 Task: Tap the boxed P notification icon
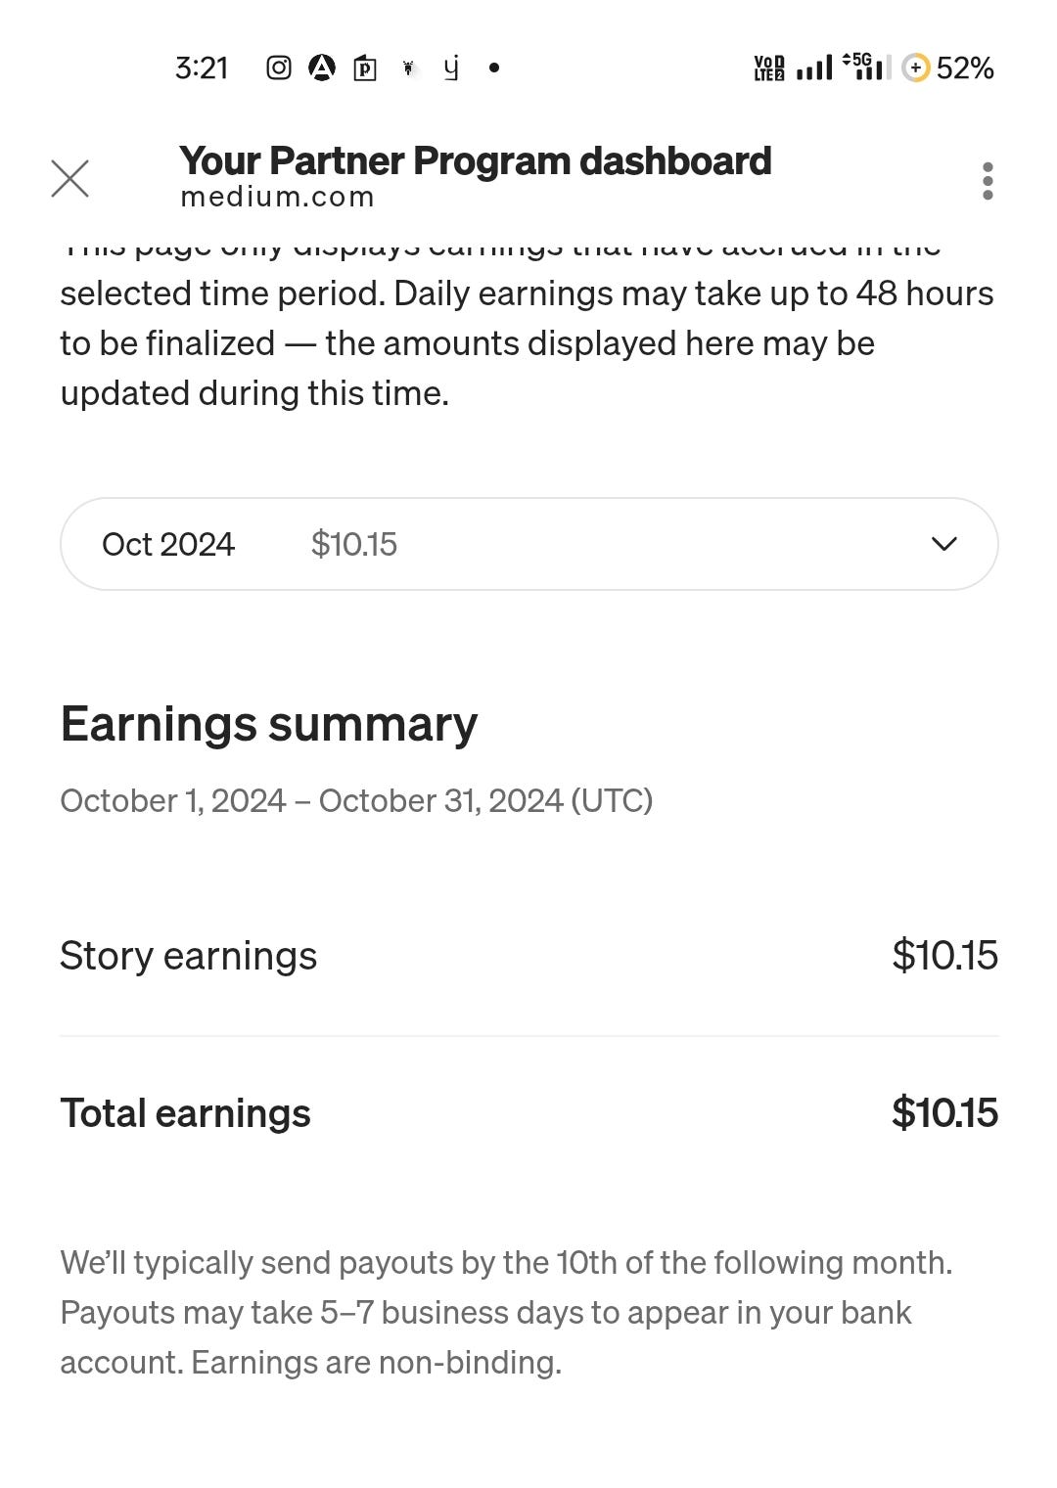pos(365,68)
